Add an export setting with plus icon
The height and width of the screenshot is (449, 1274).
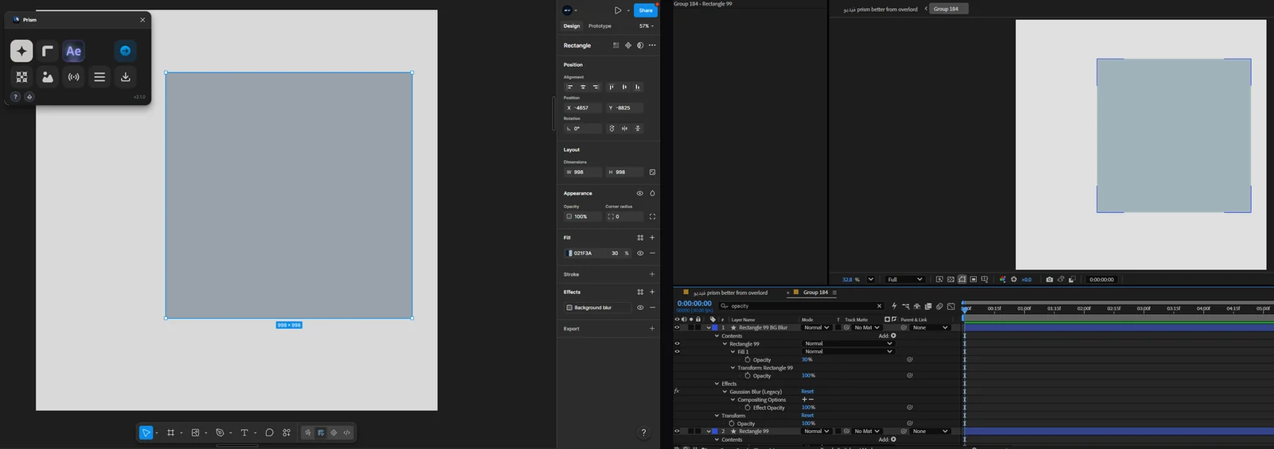pos(652,328)
